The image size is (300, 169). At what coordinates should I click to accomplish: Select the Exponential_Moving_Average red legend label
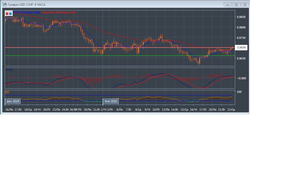click(x=59, y=13)
